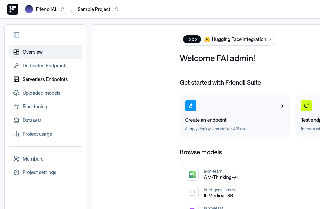The image size is (320, 209).
Task: Click the Friendli logo in the header
Action: click(13, 9)
